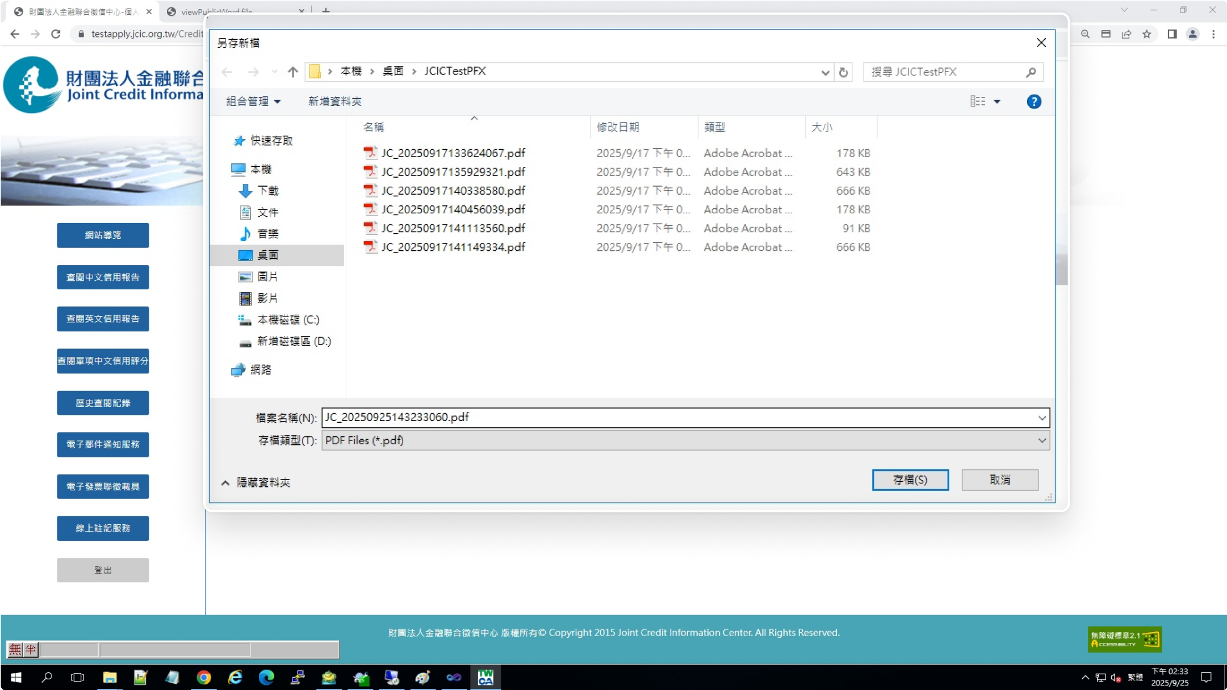Expand the save type PDF Files dropdown

(x=1041, y=440)
